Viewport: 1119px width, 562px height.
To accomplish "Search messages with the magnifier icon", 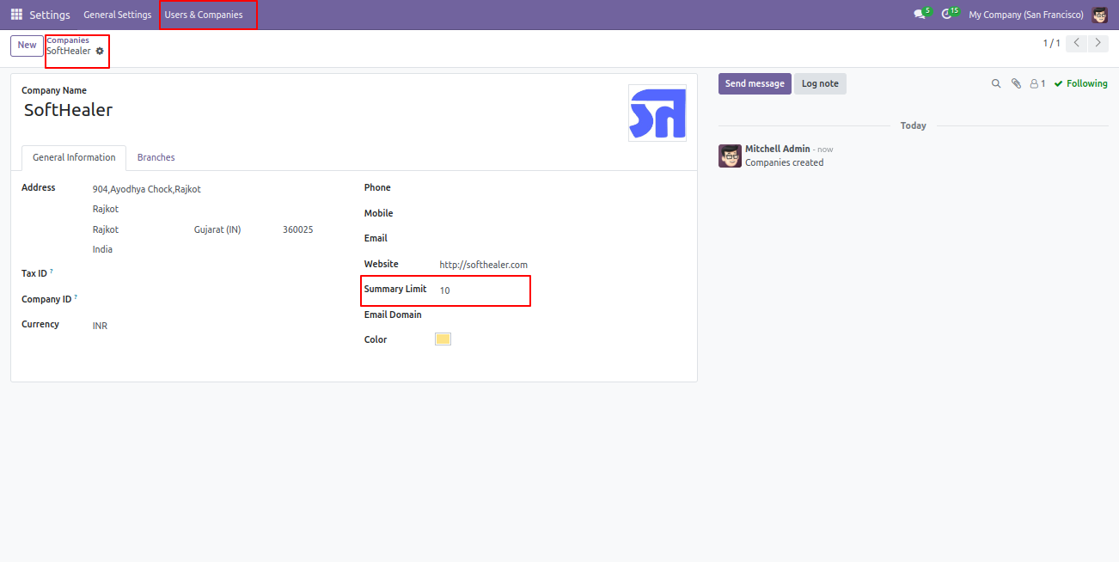I will tap(996, 83).
